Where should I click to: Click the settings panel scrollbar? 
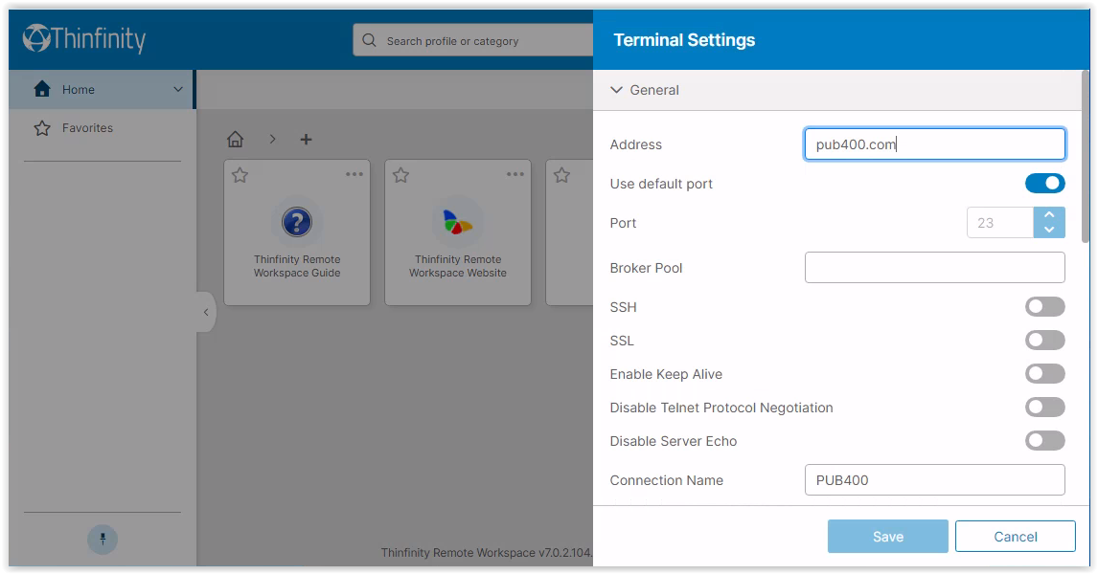[1085, 157]
